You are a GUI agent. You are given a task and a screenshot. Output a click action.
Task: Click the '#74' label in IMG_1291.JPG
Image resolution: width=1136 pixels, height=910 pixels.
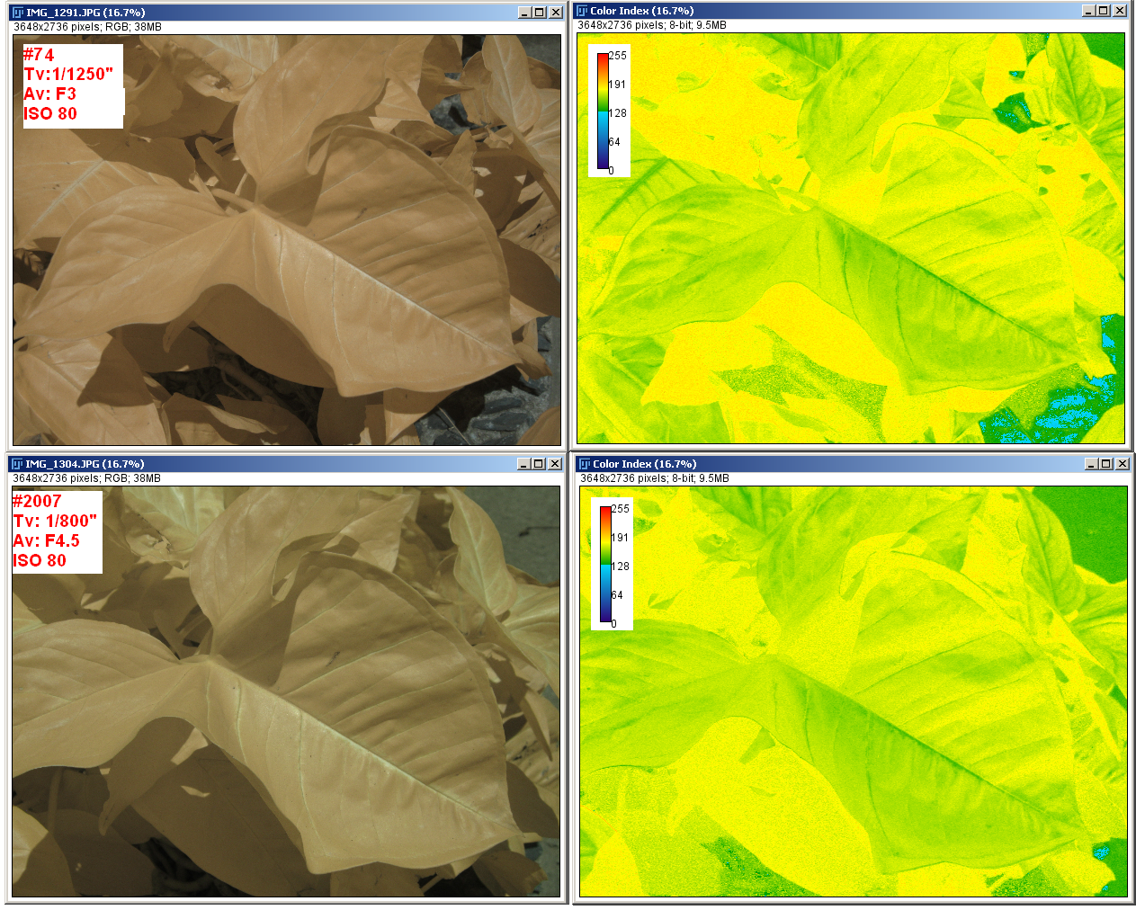pos(39,55)
